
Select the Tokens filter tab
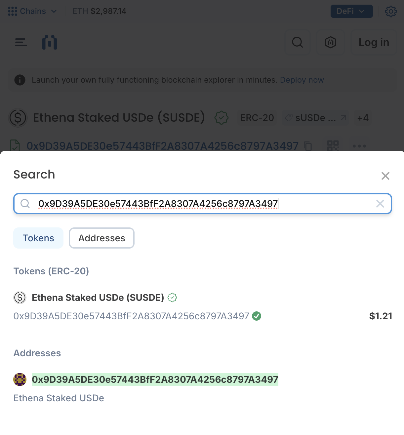pyautogui.click(x=38, y=238)
